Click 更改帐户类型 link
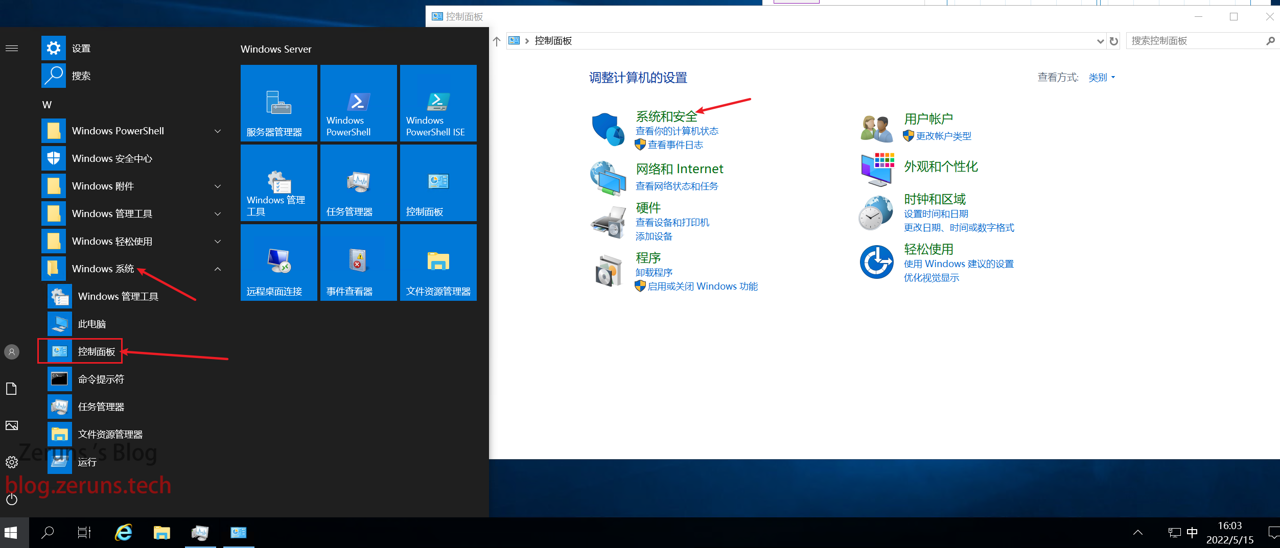1280x548 pixels. tap(943, 136)
